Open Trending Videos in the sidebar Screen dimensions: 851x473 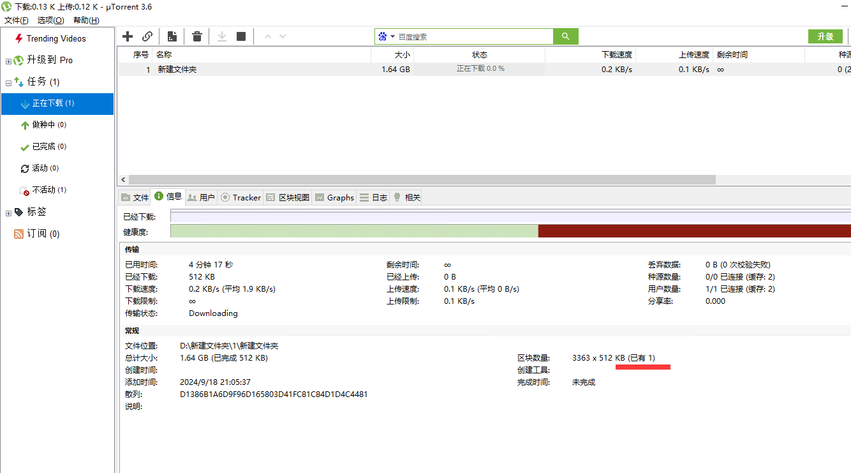click(56, 38)
